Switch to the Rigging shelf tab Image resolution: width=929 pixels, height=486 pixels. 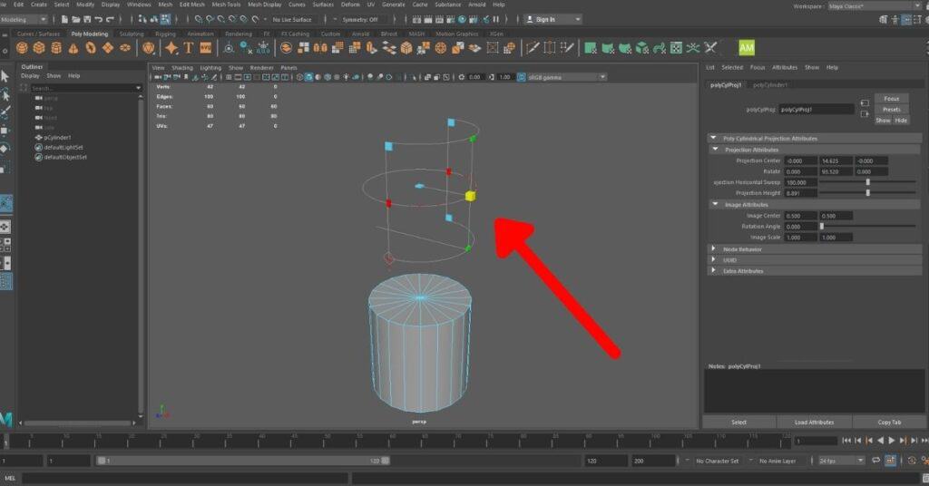click(x=165, y=34)
